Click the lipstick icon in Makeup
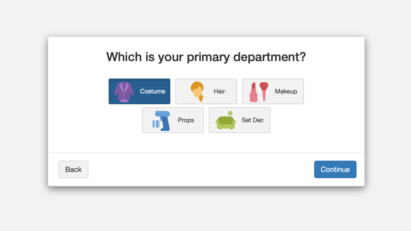This screenshot has height=231, width=411. [253, 93]
